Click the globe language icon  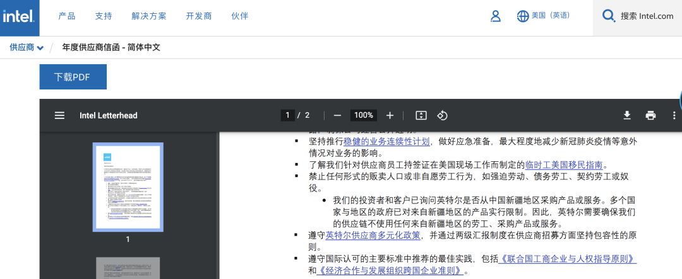coord(522,16)
